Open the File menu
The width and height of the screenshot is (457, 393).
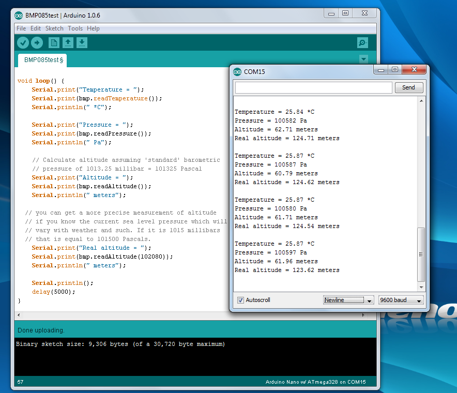(21, 28)
